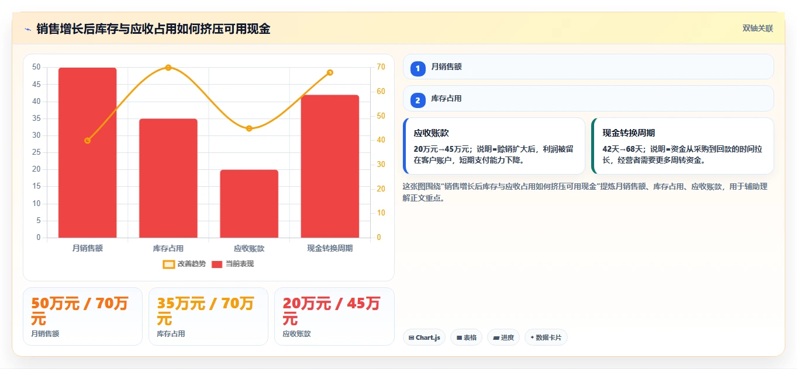The image size is (797, 369).
Task: Click the 35万元 / 70万元 stat card
Action: click(x=208, y=316)
